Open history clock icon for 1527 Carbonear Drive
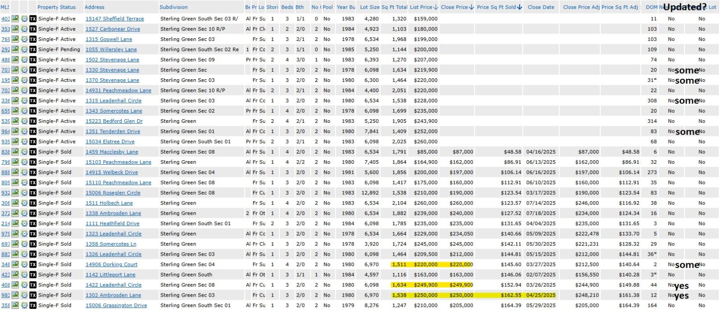 tap(24, 29)
